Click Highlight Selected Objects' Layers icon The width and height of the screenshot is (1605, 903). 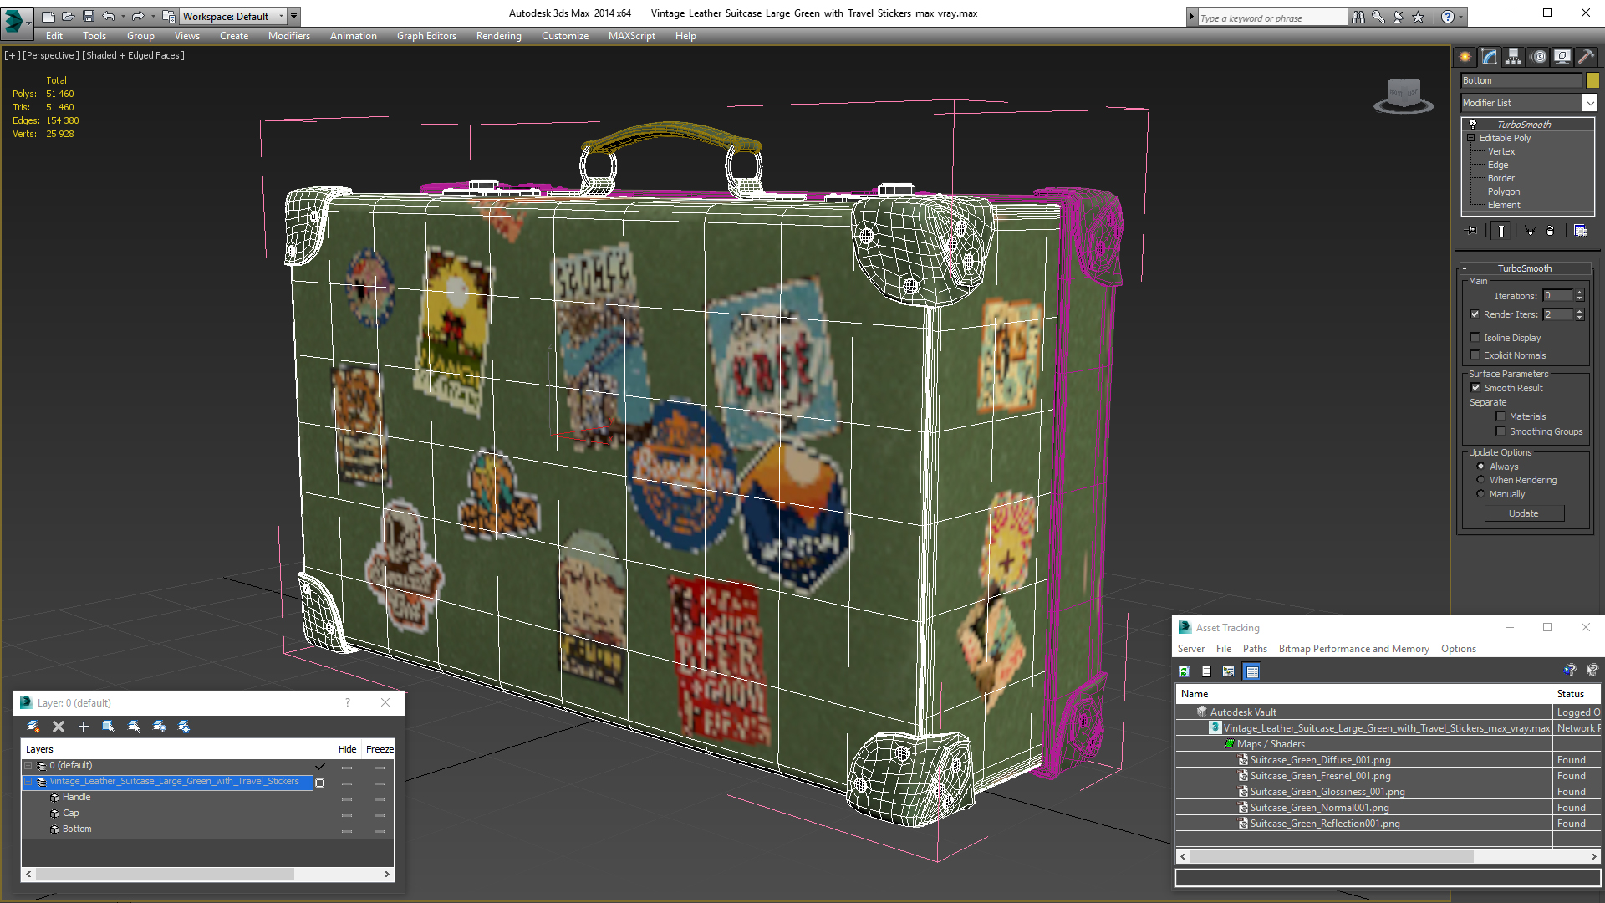coord(134,727)
